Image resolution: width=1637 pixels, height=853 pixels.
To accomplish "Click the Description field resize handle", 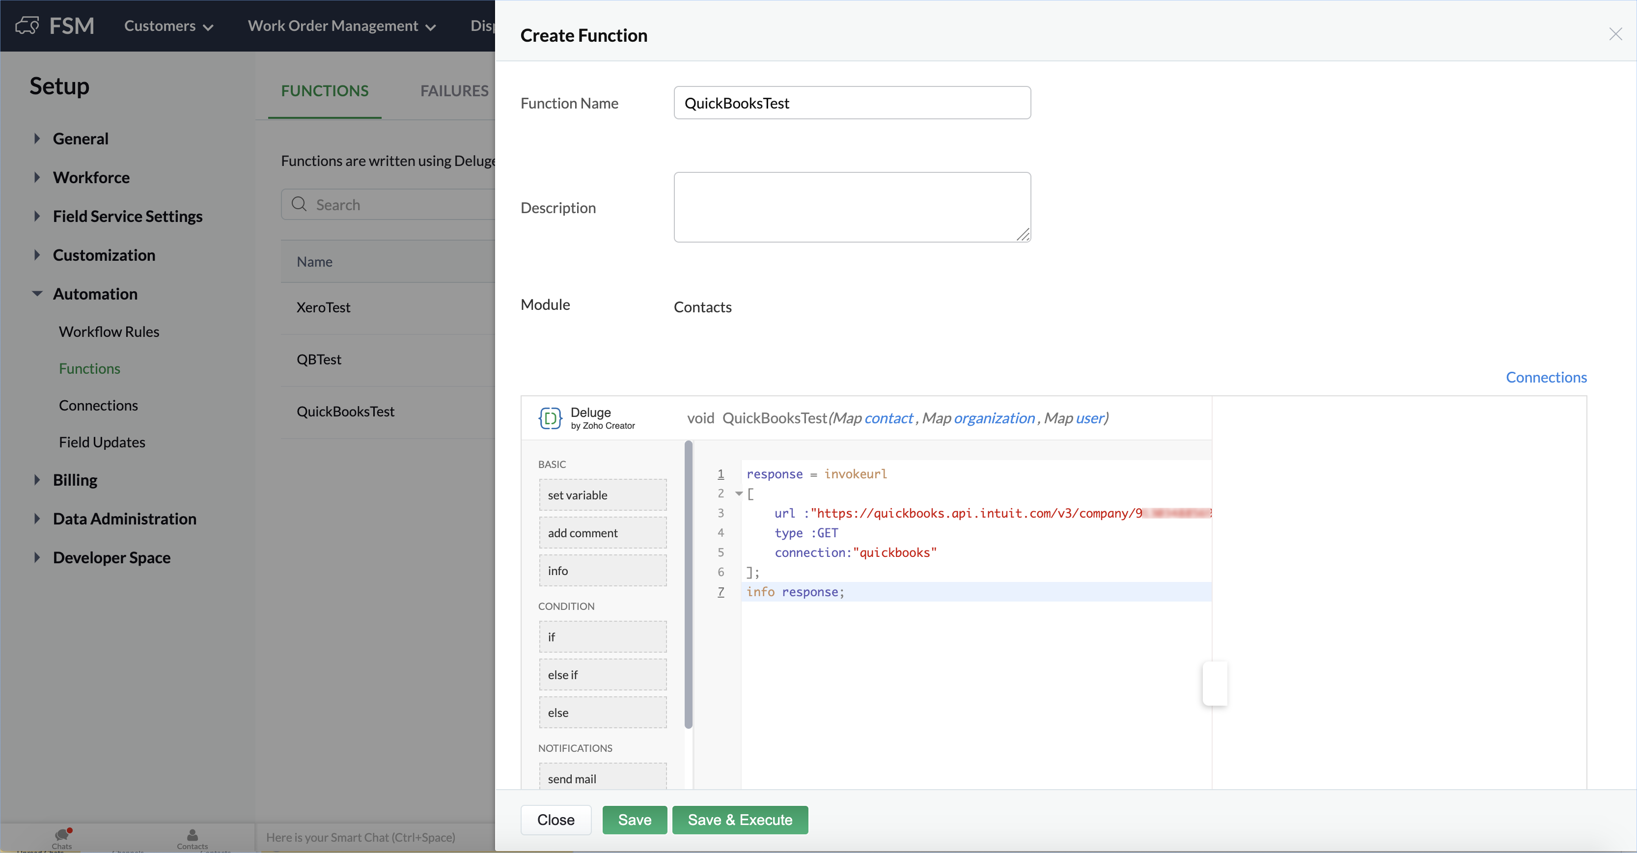I will tap(1023, 235).
